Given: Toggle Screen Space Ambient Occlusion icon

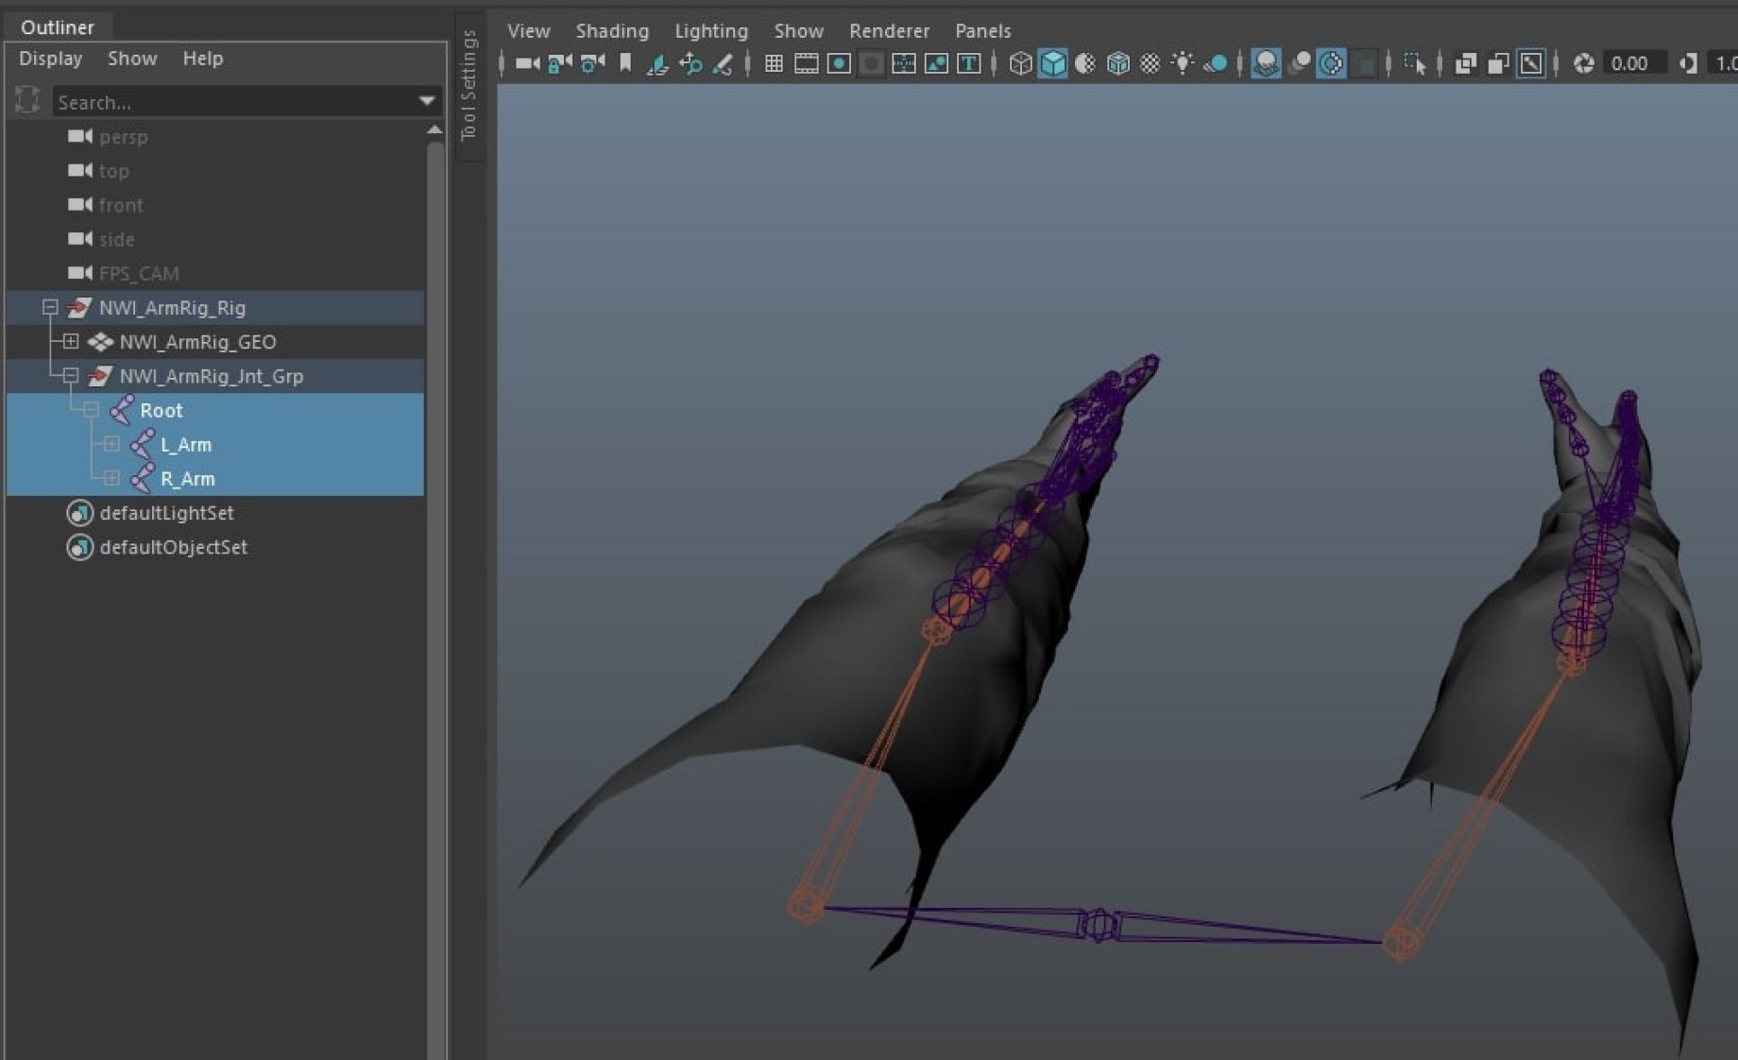Looking at the screenshot, I should tap(1266, 63).
